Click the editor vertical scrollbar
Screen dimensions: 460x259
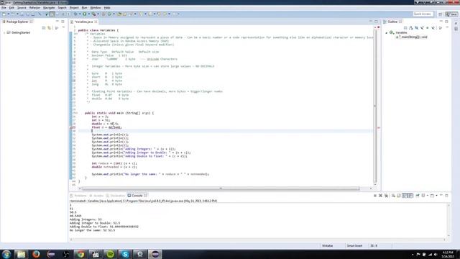pyautogui.click(x=375, y=106)
